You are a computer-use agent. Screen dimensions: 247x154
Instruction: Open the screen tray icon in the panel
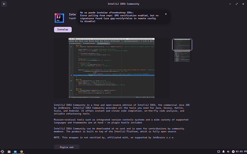coord(219,151)
